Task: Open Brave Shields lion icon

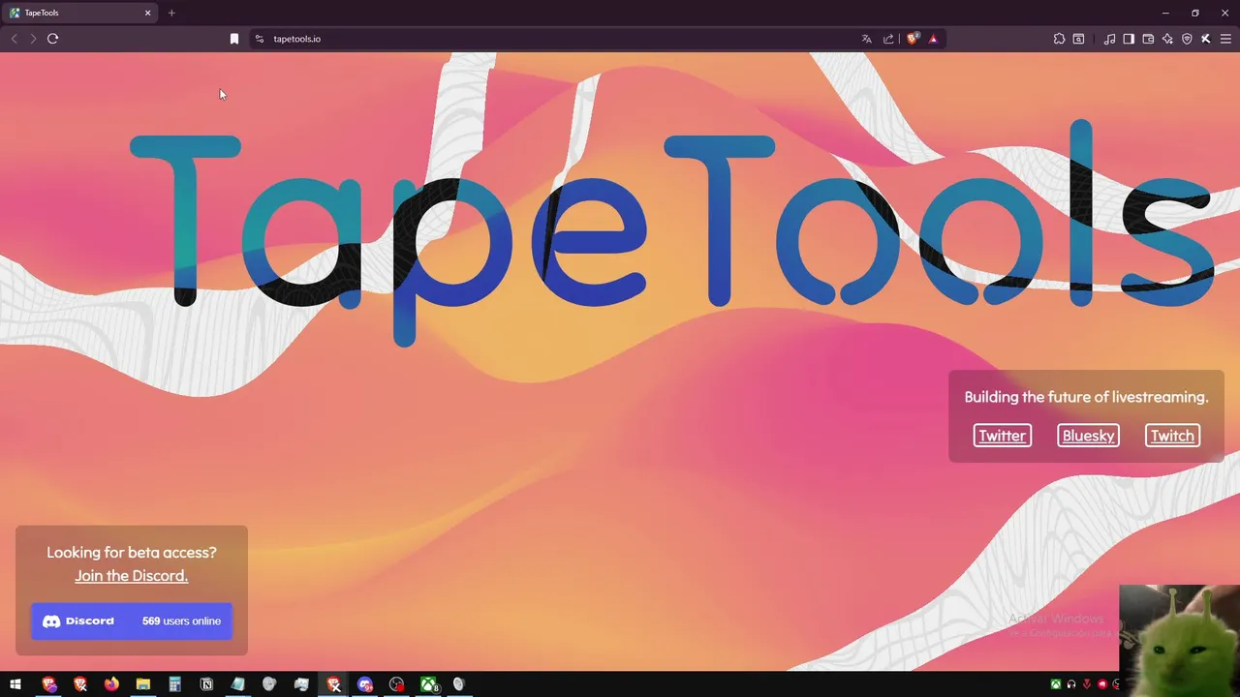Action: tap(912, 39)
